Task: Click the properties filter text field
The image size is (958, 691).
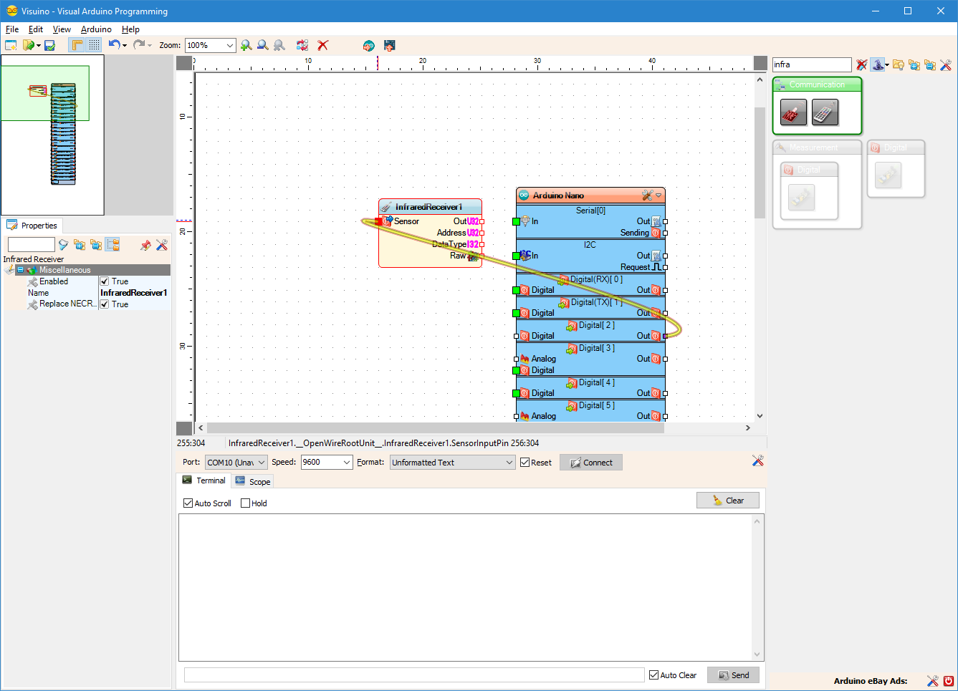Action: [x=31, y=245]
